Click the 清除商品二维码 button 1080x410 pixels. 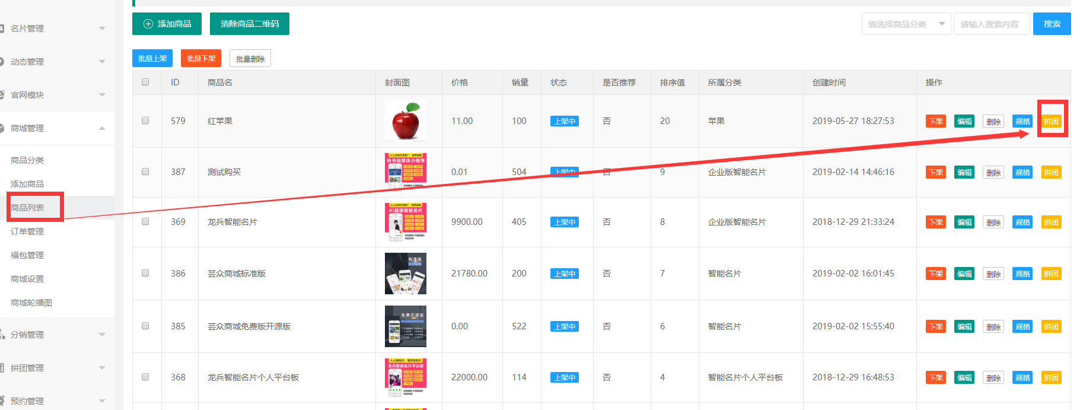pyautogui.click(x=249, y=24)
